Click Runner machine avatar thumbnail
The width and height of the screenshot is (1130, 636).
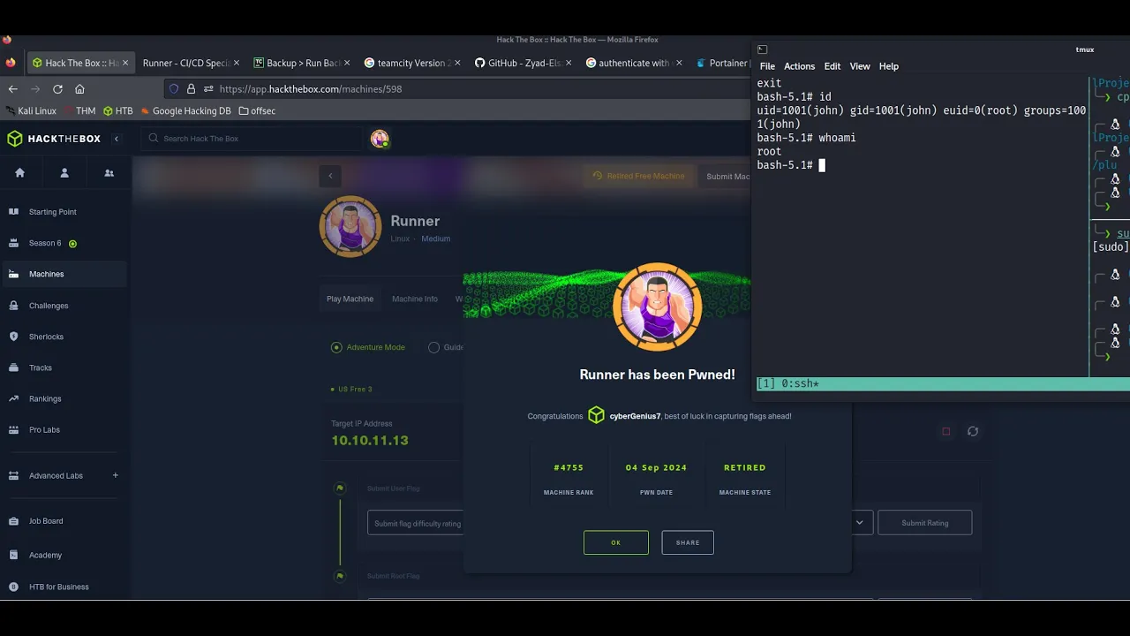pyautogui.click(x=350, y=226)
